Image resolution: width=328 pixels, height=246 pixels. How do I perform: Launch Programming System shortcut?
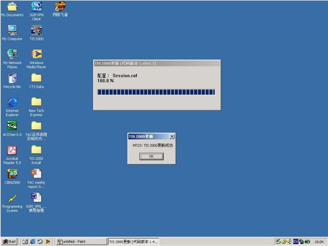click(x=12, y=203)
